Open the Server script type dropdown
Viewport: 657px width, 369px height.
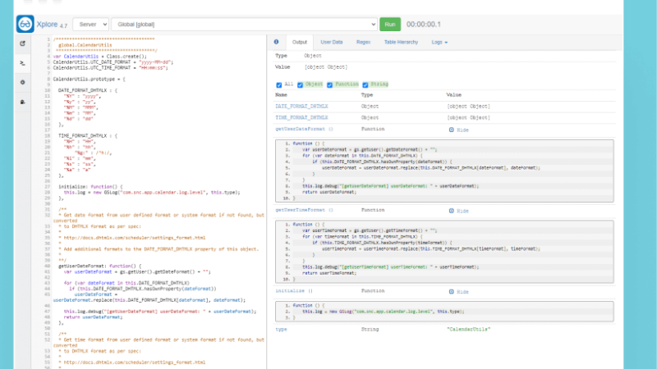(91, 25)
